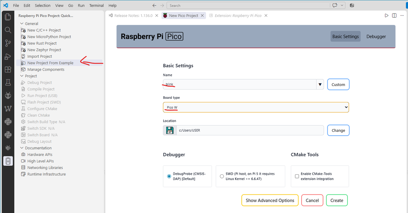Open the Name dropdown arrow
Screen dimensions: 408x213
click(320, 84)
